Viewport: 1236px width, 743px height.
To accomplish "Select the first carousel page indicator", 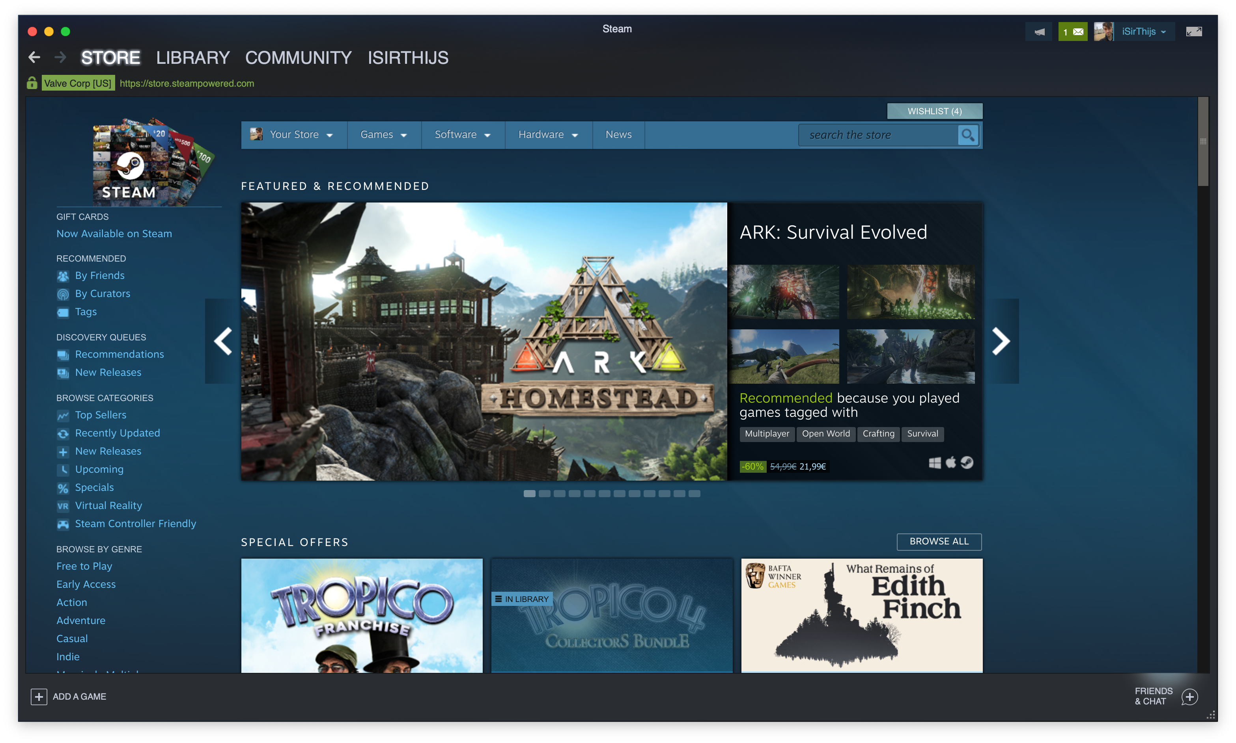I will (x=529, y=494).
